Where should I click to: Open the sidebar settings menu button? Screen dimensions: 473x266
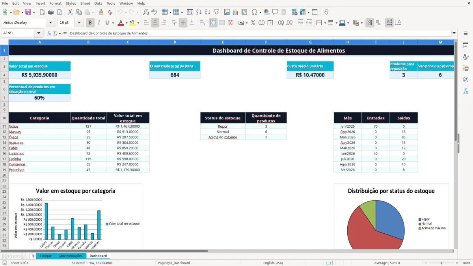(466, 33)
